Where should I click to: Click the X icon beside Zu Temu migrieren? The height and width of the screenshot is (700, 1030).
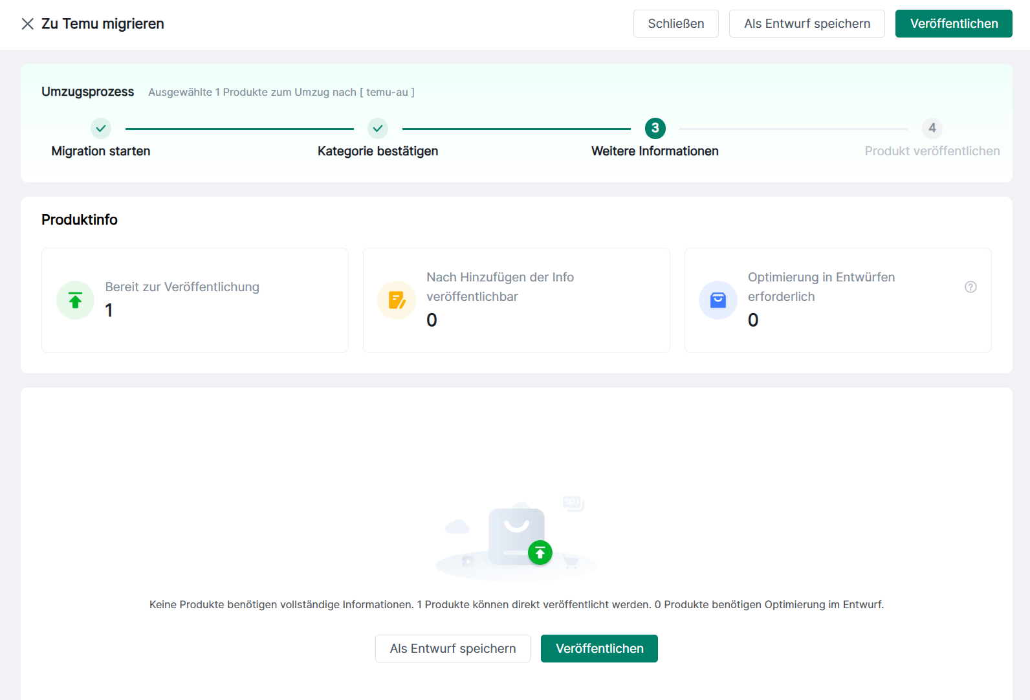click(x=27, y=24)
